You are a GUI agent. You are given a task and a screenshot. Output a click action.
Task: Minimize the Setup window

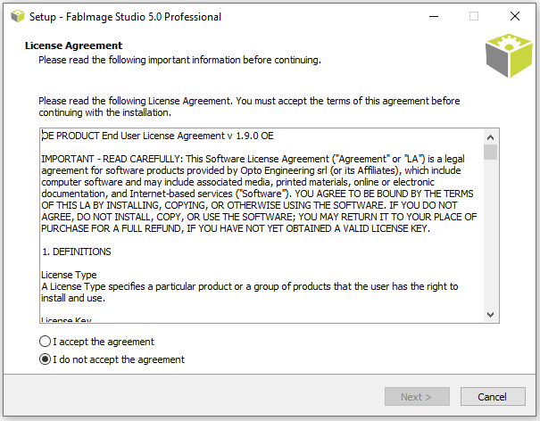coord(434,16)
